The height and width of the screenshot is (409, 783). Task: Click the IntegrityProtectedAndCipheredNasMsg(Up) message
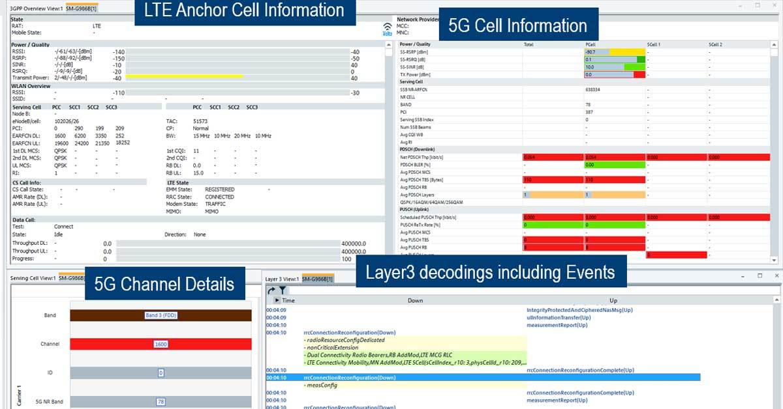pyautogui.click(x=579, y=310)
